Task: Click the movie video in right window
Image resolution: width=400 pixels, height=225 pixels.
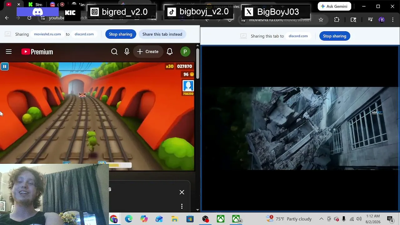Action: pos(300,128)
